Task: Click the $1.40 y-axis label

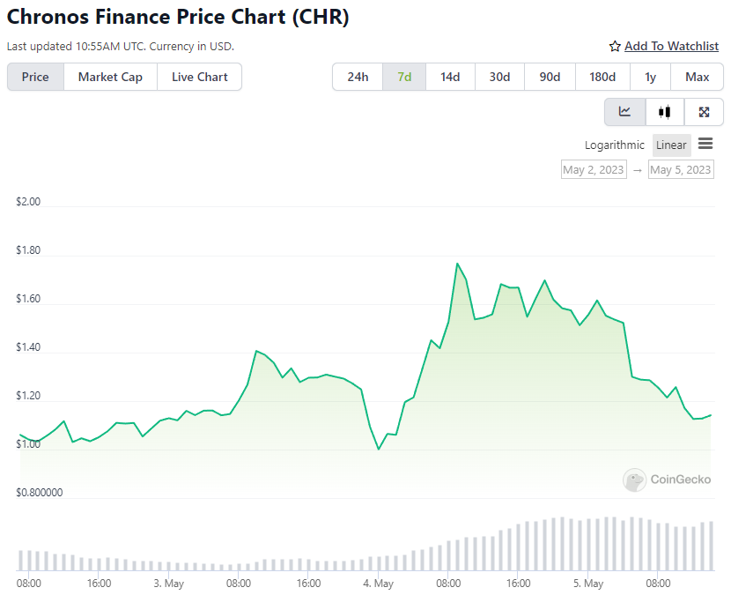Action: pyautogui.click(x=28, y=347)
